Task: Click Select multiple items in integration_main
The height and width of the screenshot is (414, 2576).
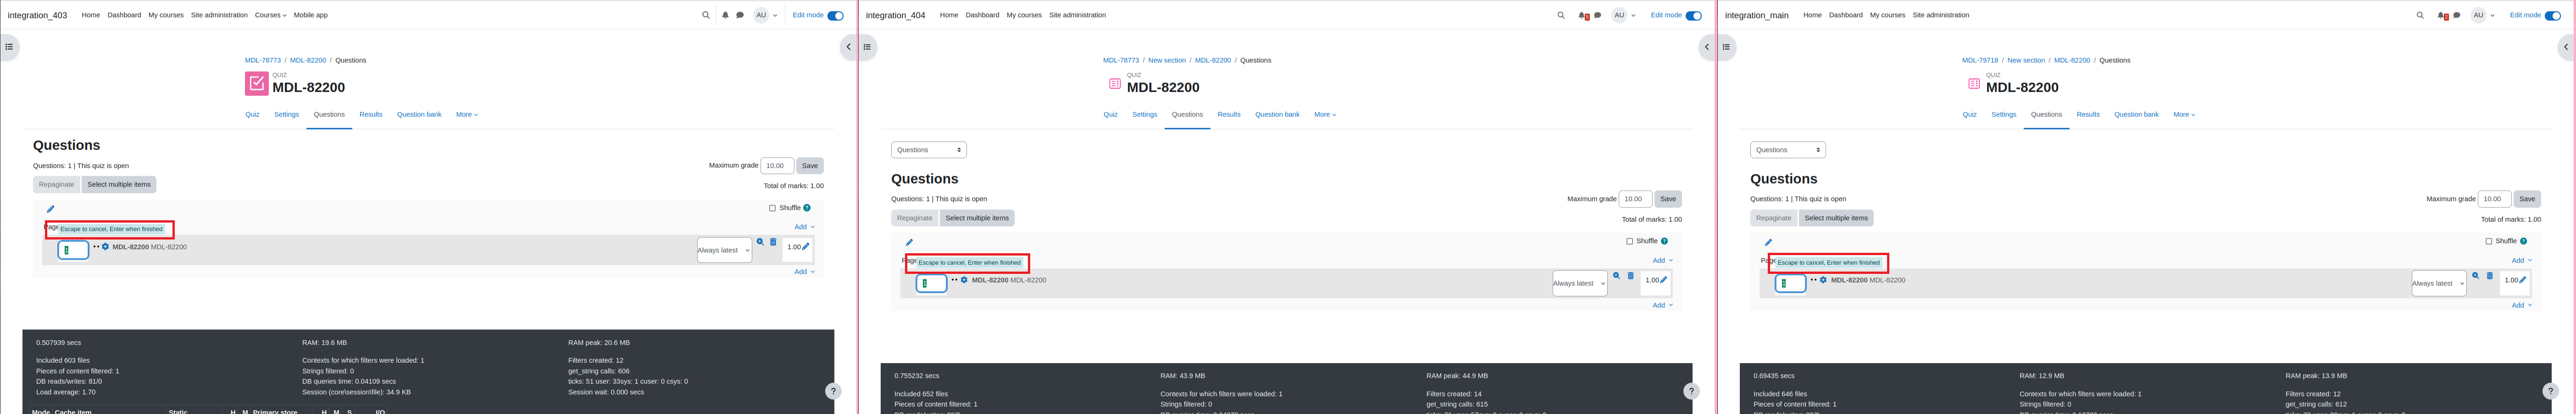Action: click(x=1836, y=218)
